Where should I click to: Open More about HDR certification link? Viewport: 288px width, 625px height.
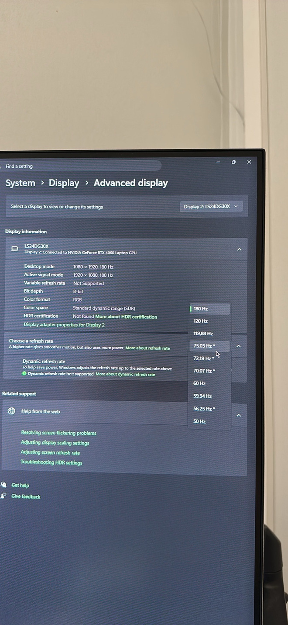click(x=126, y=317)
